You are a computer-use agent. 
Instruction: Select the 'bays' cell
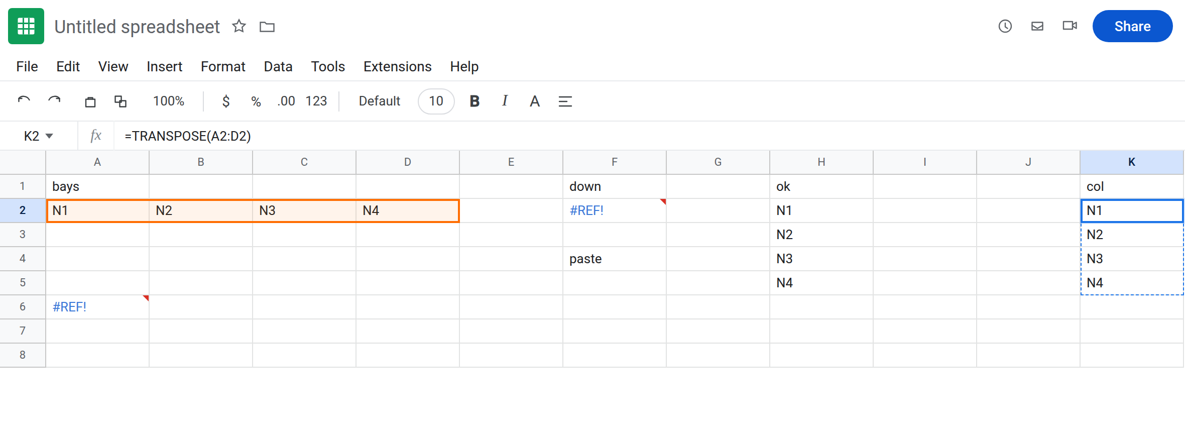[97, 186]
